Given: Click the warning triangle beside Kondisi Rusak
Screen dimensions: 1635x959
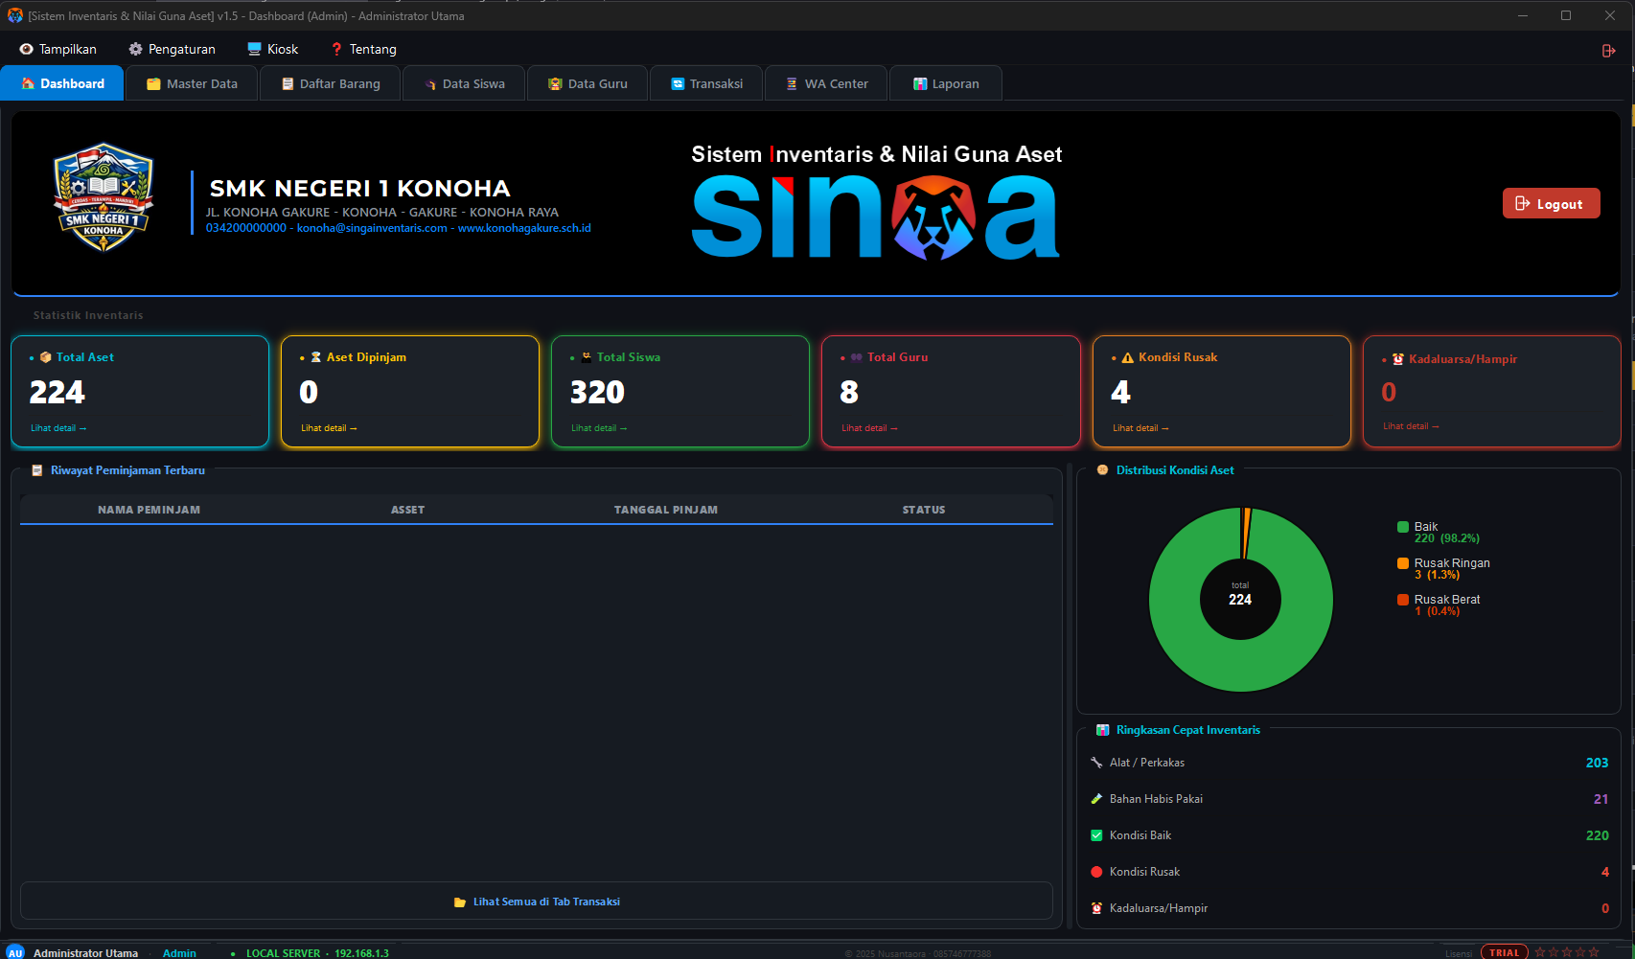Looking at the screenshot, I should coord(1127,357).
